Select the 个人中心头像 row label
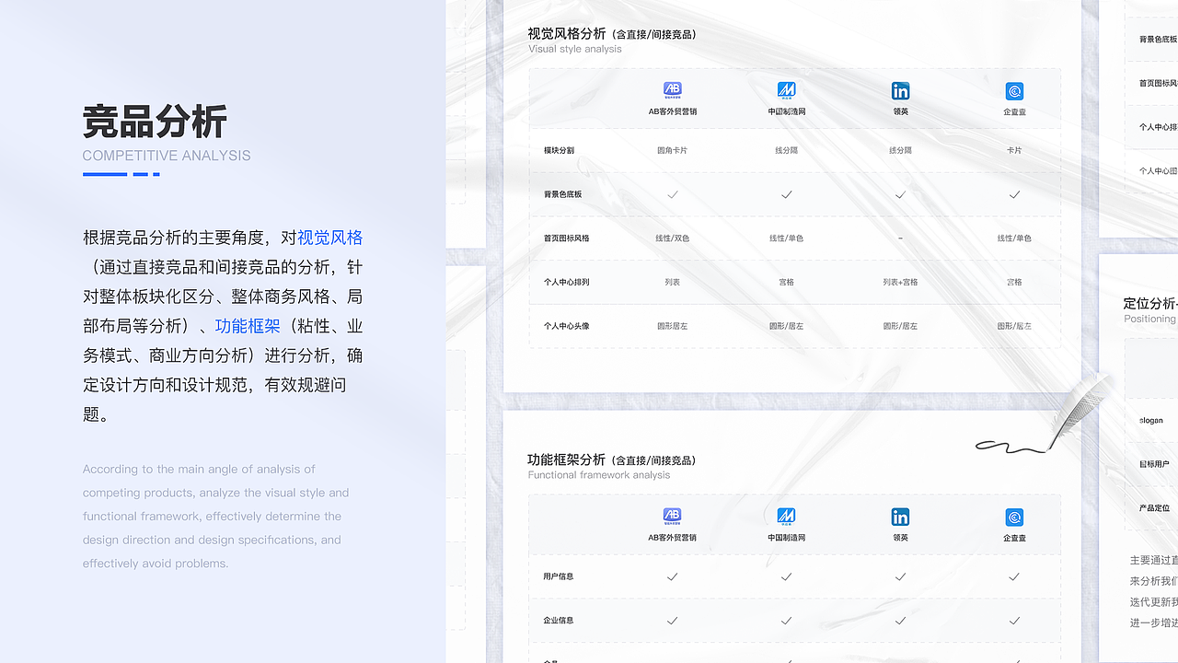 click(566, 326)
